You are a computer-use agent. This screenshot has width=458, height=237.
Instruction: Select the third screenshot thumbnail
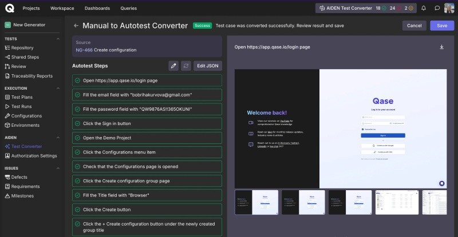coord(350,202)
